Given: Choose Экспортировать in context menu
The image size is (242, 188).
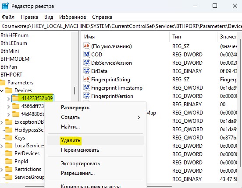Looking at the screenshot, I should point(96,164).
